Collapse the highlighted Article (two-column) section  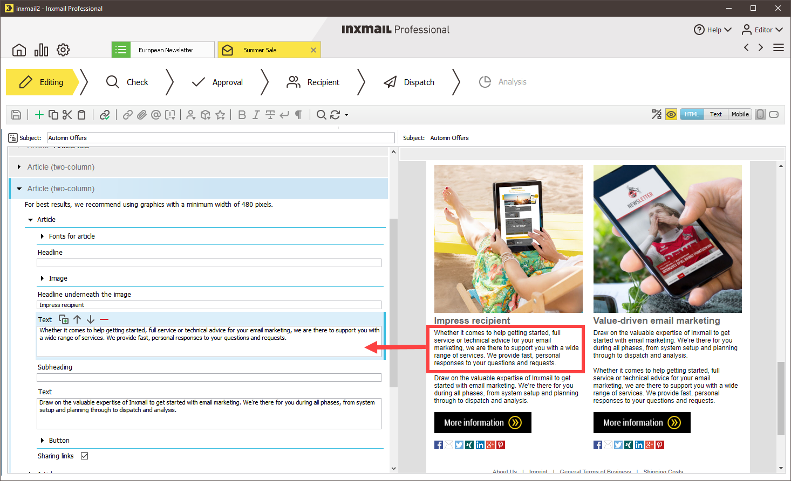tap(19, 189)
